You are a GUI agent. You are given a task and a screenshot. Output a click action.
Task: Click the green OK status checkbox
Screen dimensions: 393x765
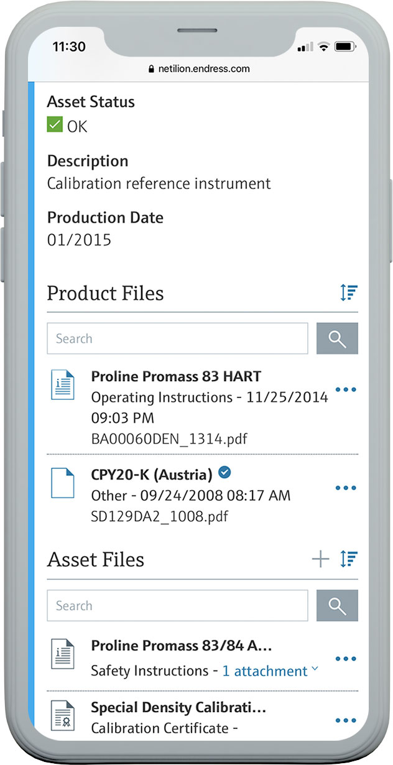[55, 126]
